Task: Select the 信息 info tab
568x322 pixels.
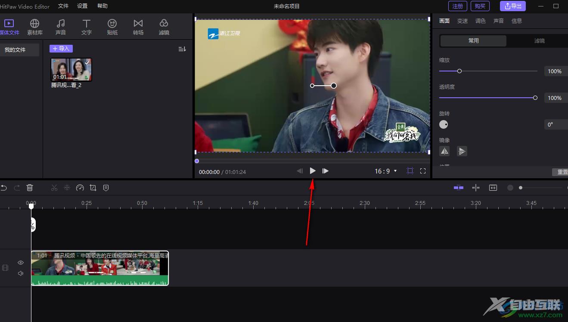Action: pos(517,21)
